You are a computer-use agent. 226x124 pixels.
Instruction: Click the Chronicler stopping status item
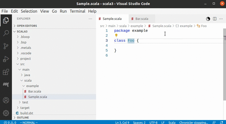point(194,123)
